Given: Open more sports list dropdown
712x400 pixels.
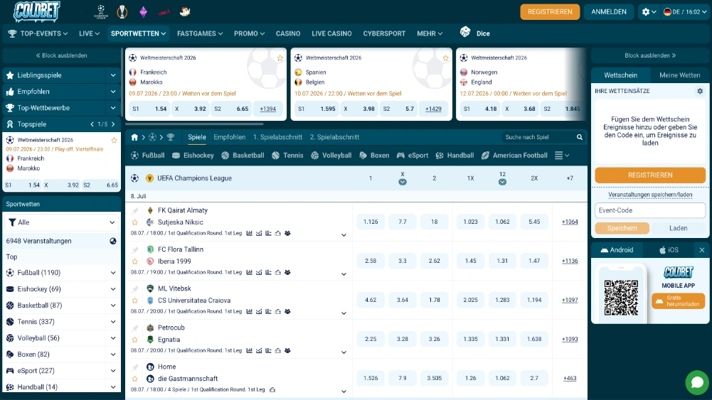Looking at the screenshot, I should tap(562, 155).
